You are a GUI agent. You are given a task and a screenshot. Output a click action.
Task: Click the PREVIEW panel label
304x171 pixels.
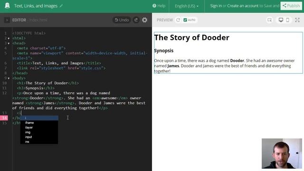coord(165,20)
